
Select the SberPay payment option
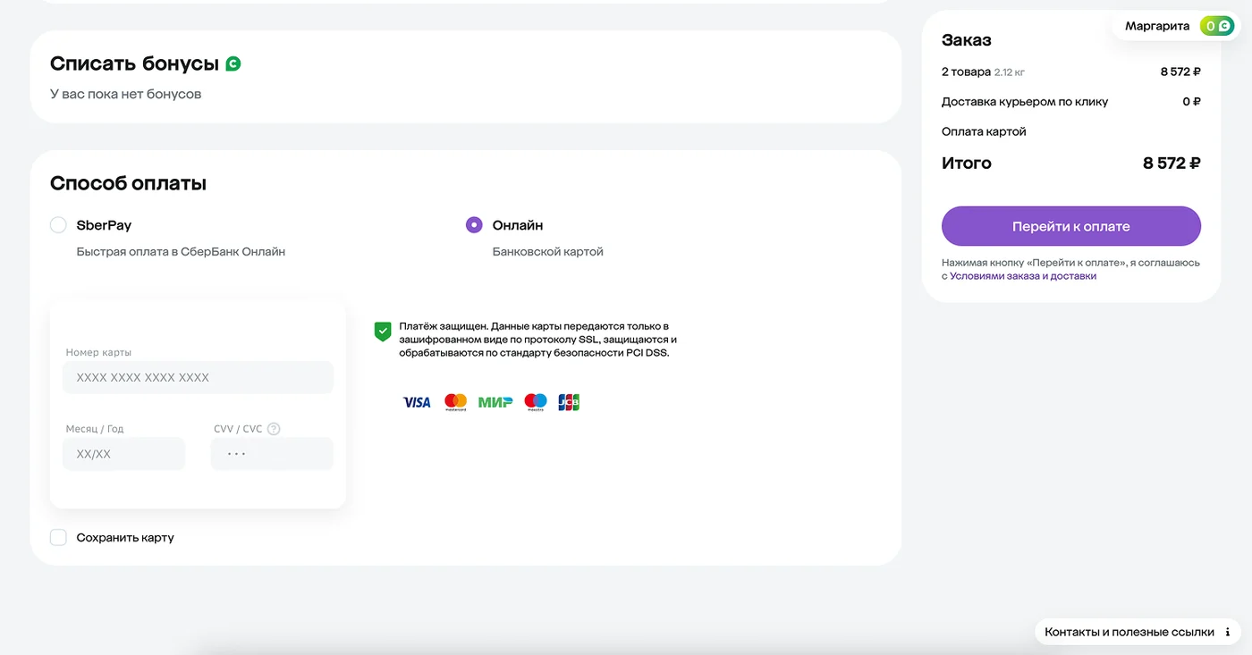click(58, 225)
